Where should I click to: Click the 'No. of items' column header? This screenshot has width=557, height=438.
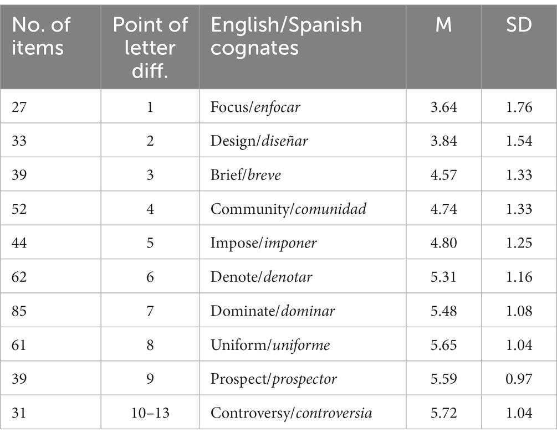41,36
